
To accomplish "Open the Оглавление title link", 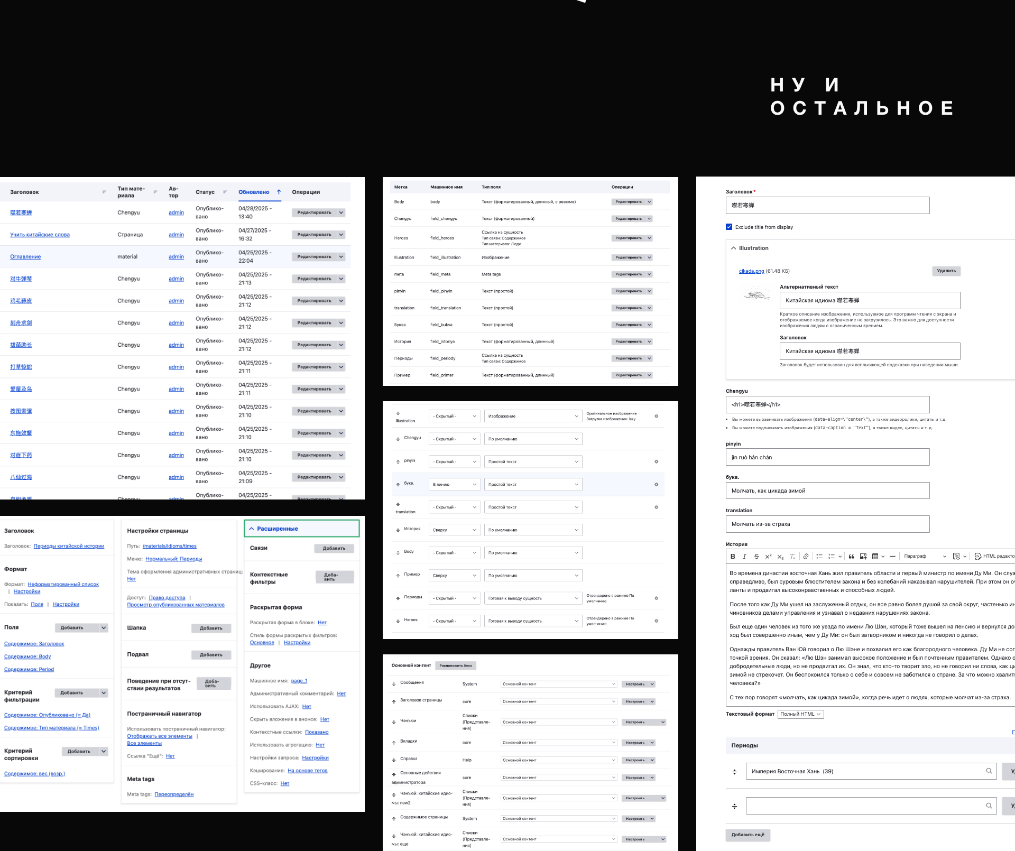I will [x=25, y=256].
